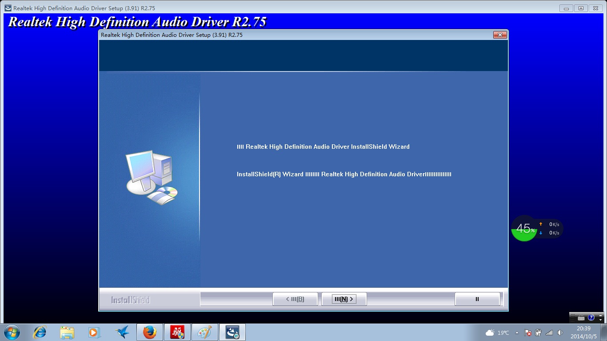Click the InstallShield(R) Wizard description line
The image size is (607, 341).
(344, 174)
